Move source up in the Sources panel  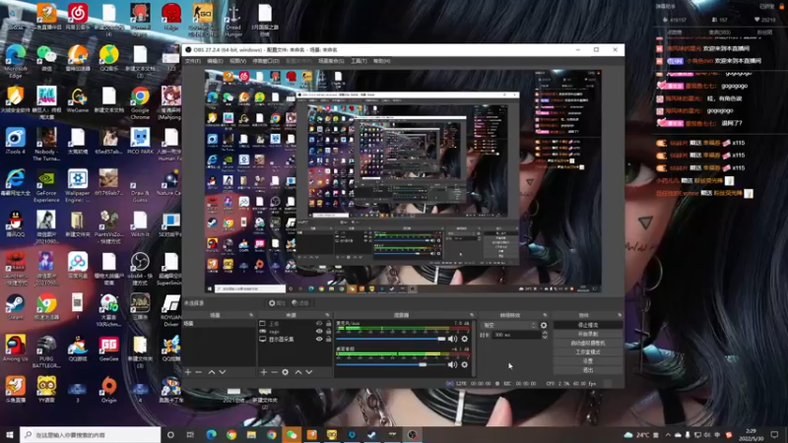pos(298,372)
